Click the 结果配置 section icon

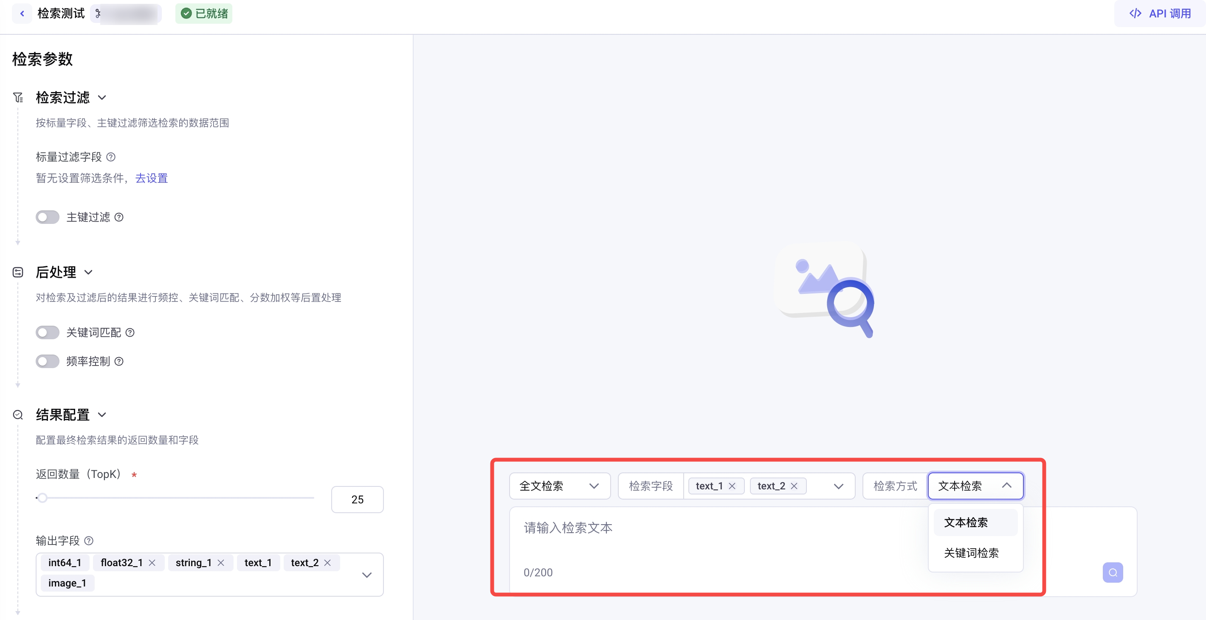[x=18, y=415]
